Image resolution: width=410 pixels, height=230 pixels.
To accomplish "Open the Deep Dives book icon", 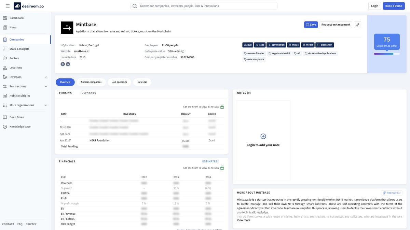I will [x=5, y=117].
